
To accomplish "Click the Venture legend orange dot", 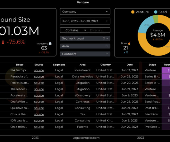I will click(x=133, y=12).
